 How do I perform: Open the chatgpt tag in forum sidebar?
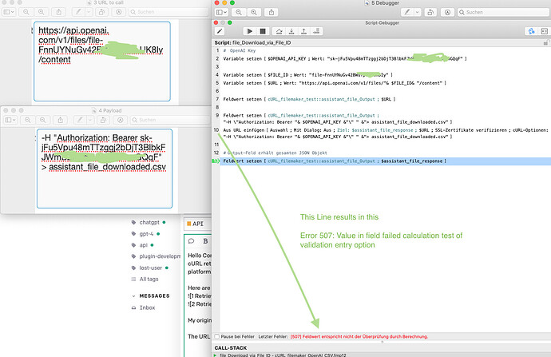(x=149, y=222)
